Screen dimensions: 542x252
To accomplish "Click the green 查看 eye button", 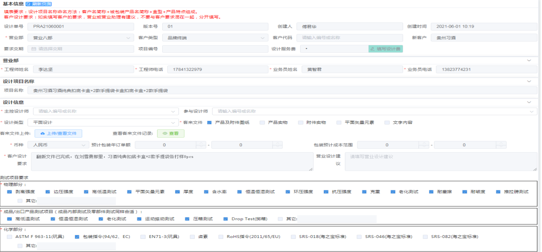I will coord(171,133).
